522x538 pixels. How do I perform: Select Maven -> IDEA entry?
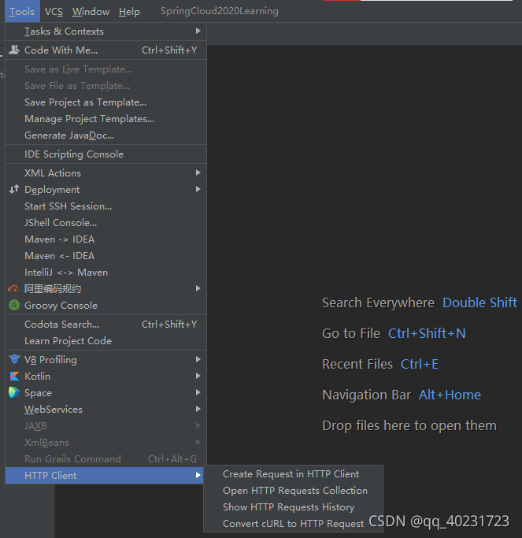click(x=106, y=239)
